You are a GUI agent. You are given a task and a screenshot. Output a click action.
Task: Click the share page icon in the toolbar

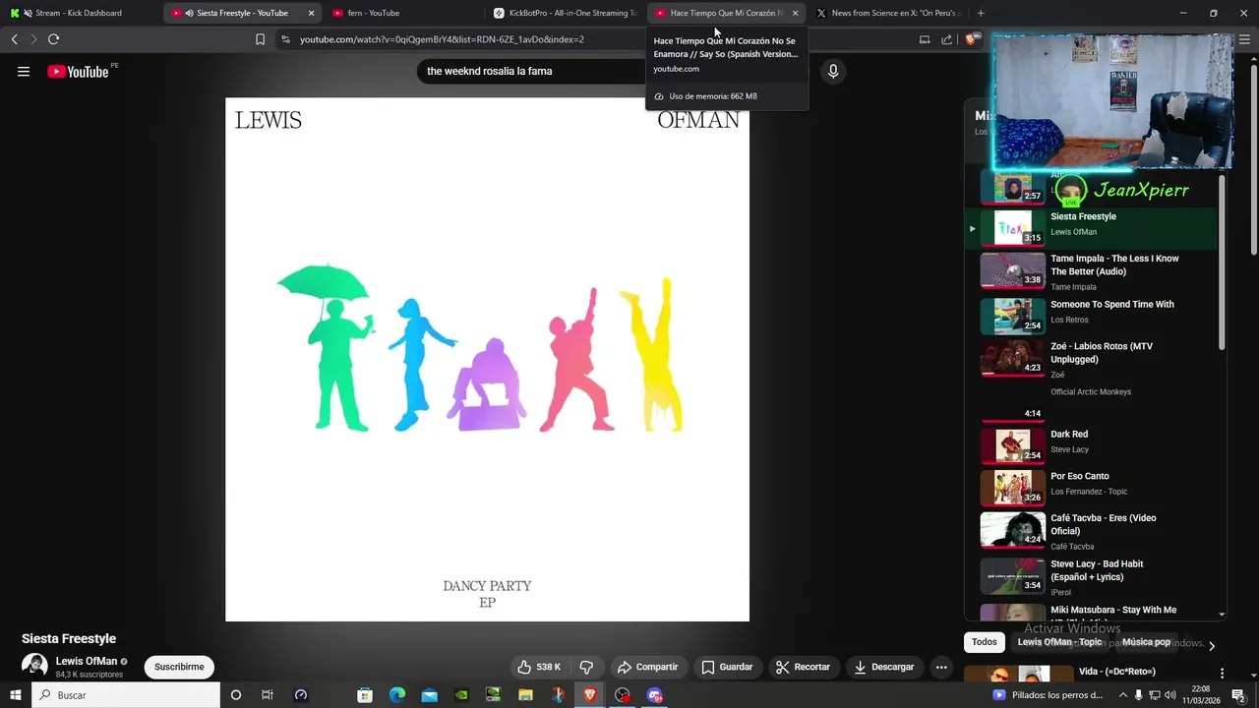click(x=946, y=39)
